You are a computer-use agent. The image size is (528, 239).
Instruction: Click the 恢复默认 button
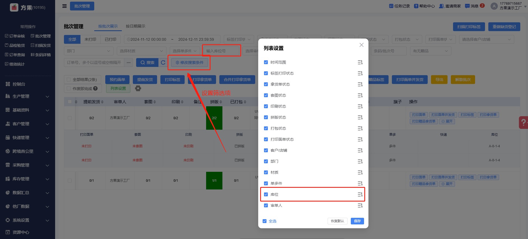point(338,221)
